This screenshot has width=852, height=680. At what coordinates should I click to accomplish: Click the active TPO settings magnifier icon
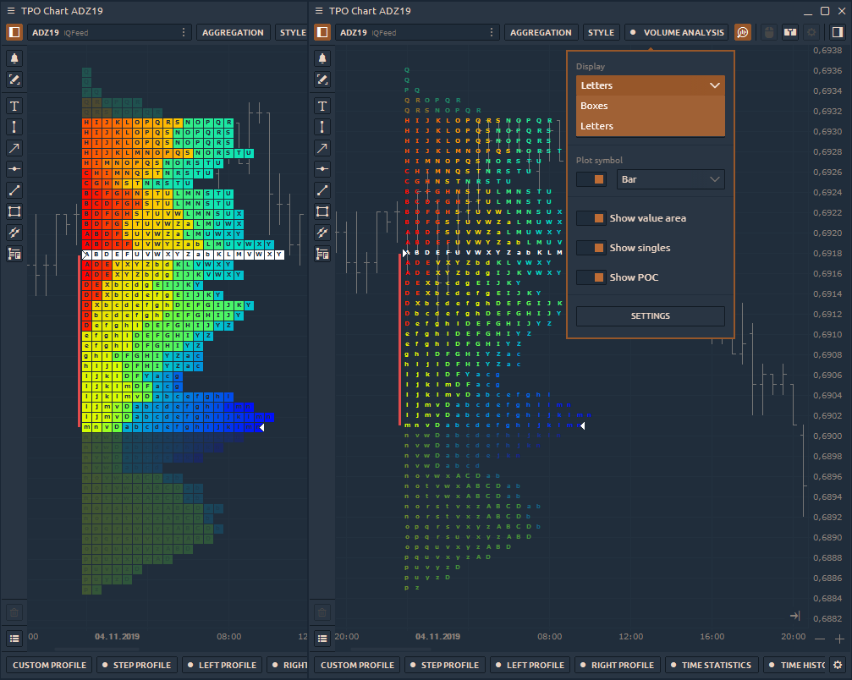743,33
